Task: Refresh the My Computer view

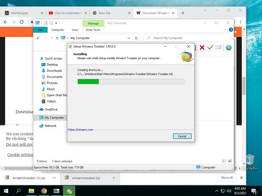Action: (136, 38)
